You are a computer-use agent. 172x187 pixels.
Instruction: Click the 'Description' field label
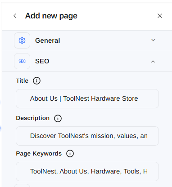[33, 118]
